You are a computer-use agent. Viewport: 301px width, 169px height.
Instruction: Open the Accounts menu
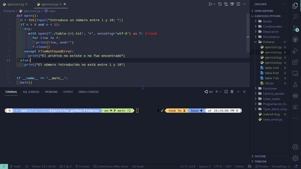pos(295,147)
